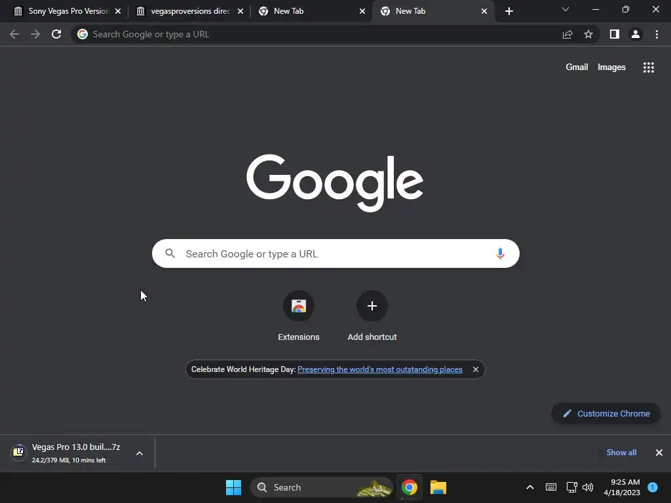671x503 pixels.
Task: Focus the Google search box
Action: [x=335, y=253]
